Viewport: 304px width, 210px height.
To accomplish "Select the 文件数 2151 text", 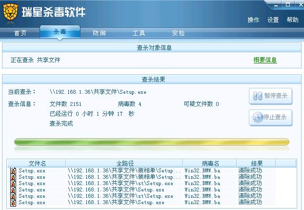I will pyautogui.click(x=65, y=104).
